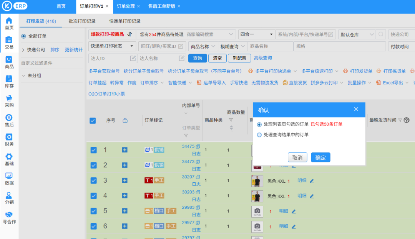Uncheck the checkbox on order row 3
Screen dimensions: 415x239
tap(93, 180)
